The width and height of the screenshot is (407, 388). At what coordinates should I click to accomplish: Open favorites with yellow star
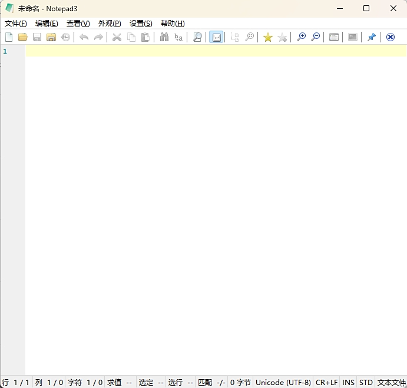(x=268, y=37)
